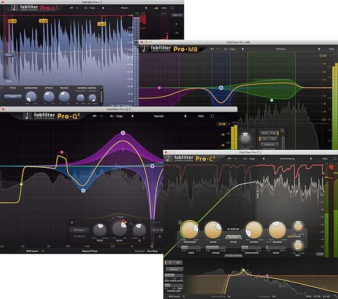Redo change in Pro-Q 3
338x299 pixels.
tap(101, 116)
